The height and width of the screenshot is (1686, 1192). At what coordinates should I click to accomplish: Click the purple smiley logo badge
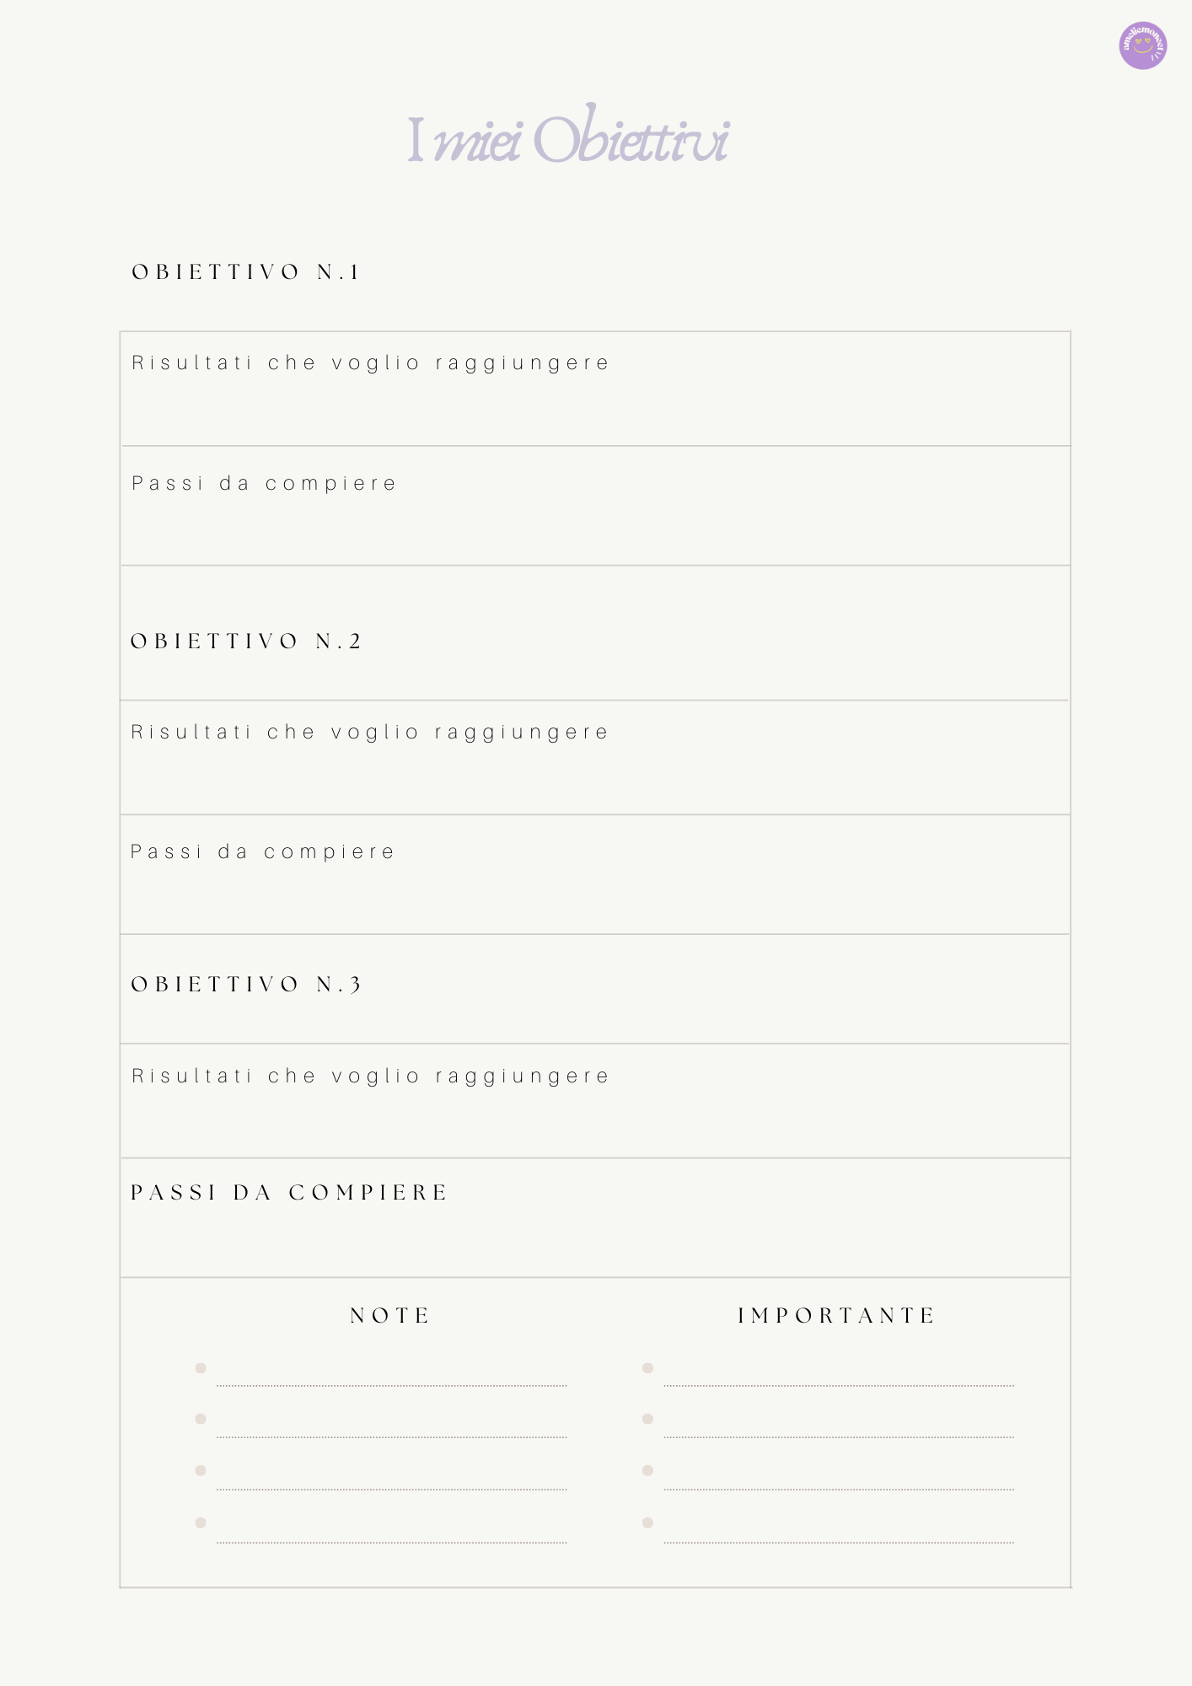click(1142, 46)
